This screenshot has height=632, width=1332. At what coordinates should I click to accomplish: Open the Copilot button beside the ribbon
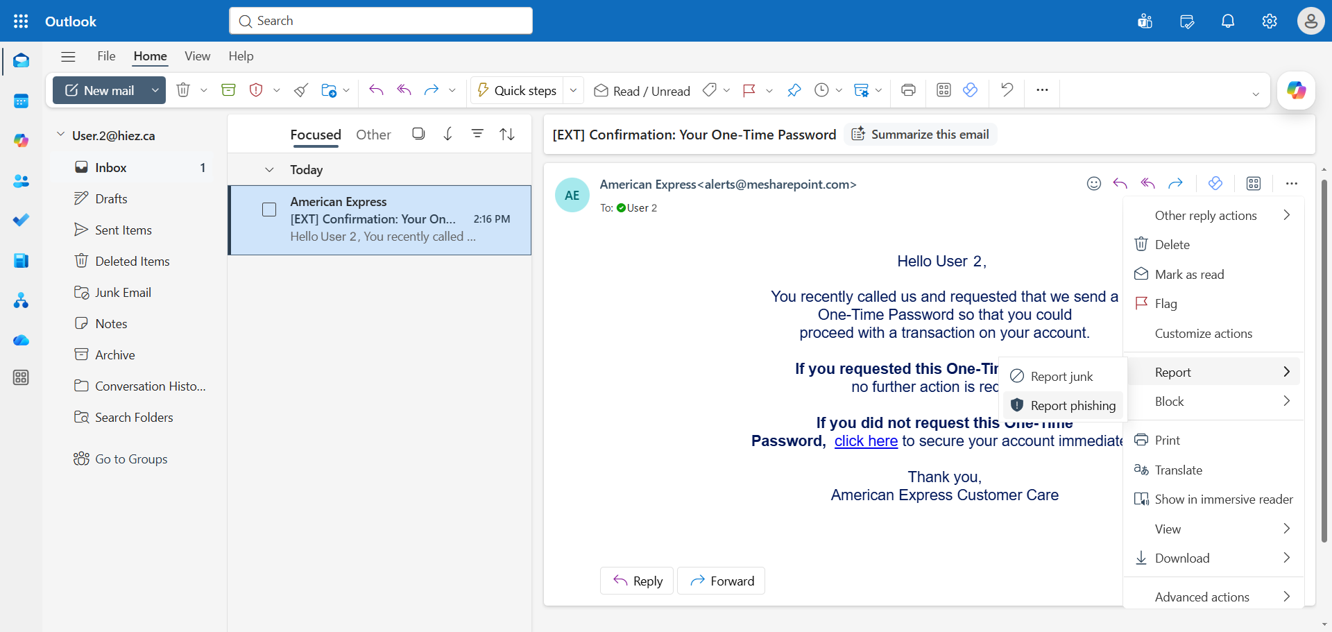pos(1296,90)
